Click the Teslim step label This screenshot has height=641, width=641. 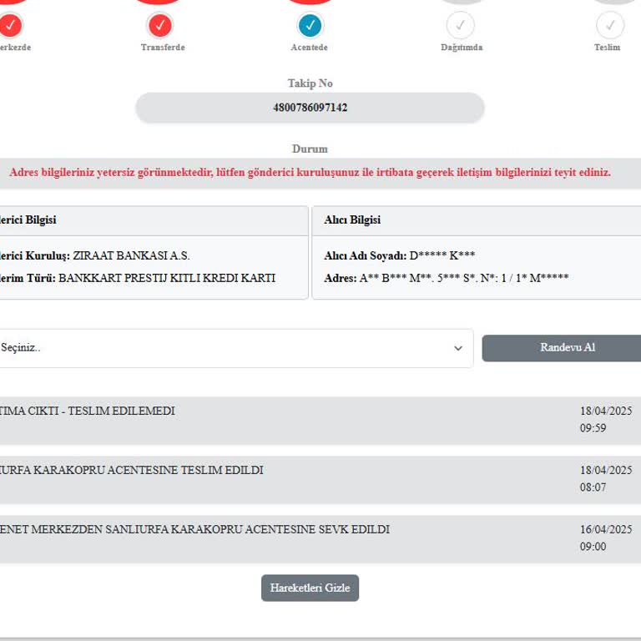(607, 48)
